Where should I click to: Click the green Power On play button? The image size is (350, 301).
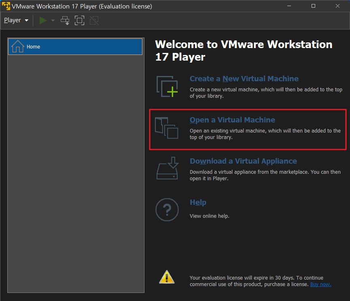pyautogui.click(x=43, y=21)
